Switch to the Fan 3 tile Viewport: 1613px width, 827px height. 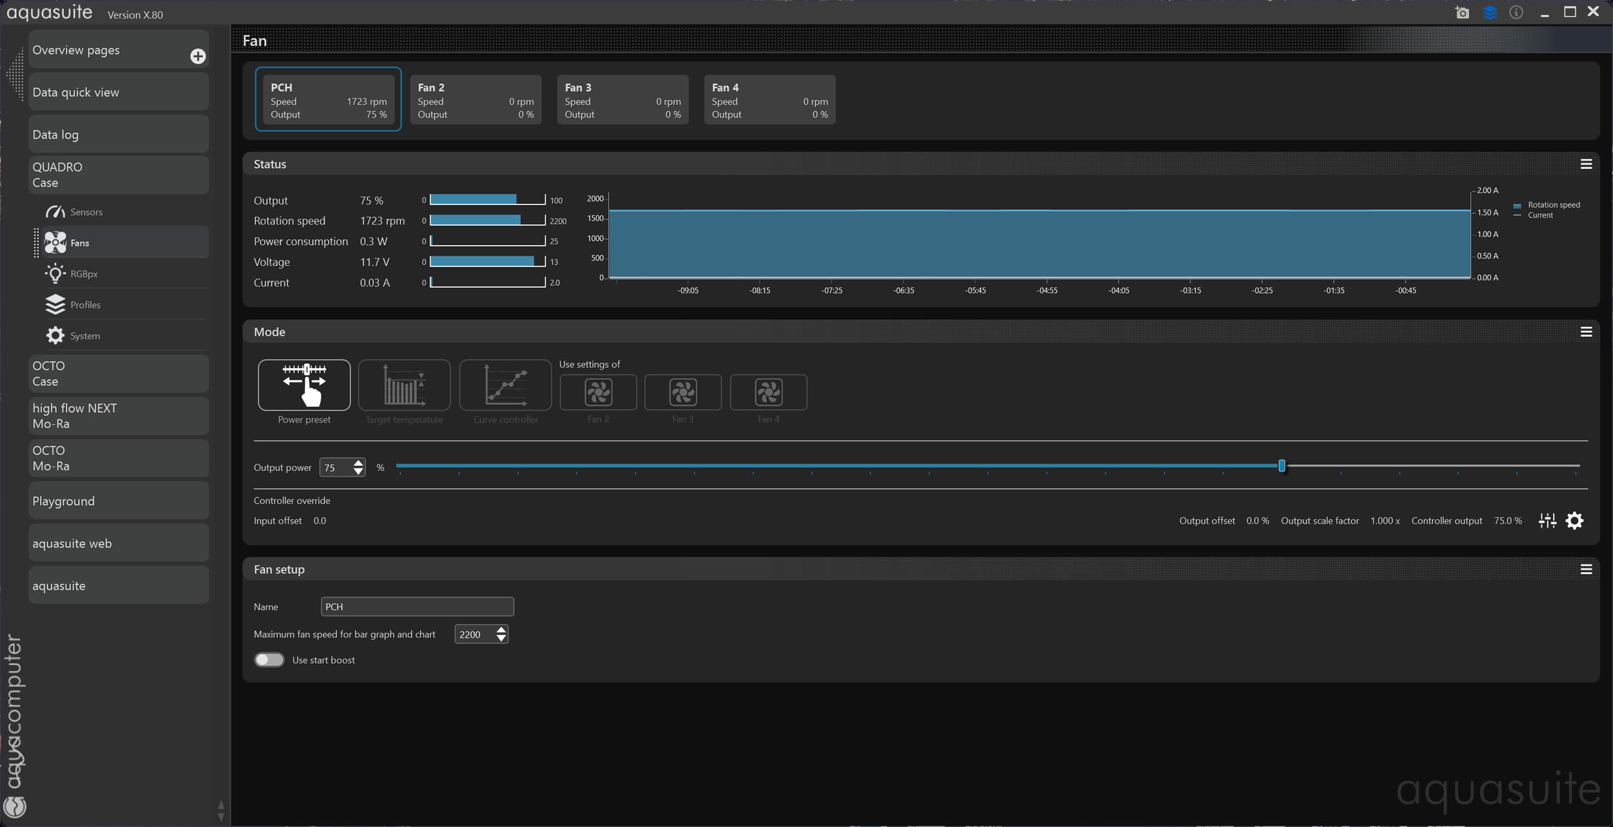click(622, 100)
